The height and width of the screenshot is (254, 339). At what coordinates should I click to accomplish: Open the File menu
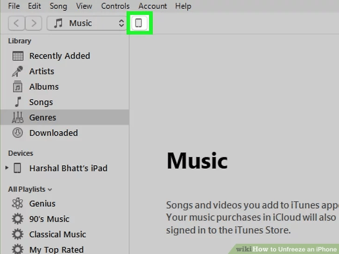(14, 6)
